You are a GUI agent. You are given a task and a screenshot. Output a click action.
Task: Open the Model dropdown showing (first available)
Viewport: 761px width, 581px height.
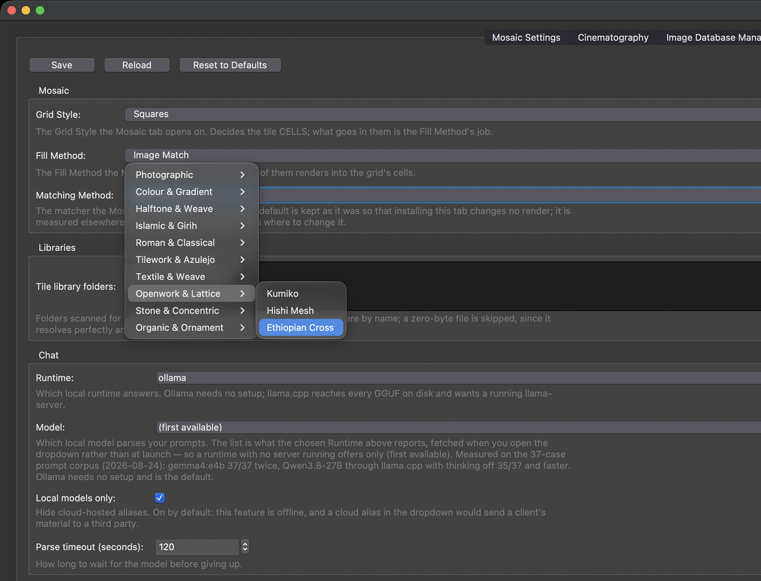click(459, 428)
